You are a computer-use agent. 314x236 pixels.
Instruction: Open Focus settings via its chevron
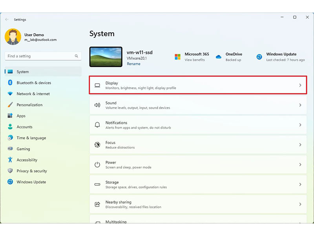pyautogui.click(x=300, y=145)
